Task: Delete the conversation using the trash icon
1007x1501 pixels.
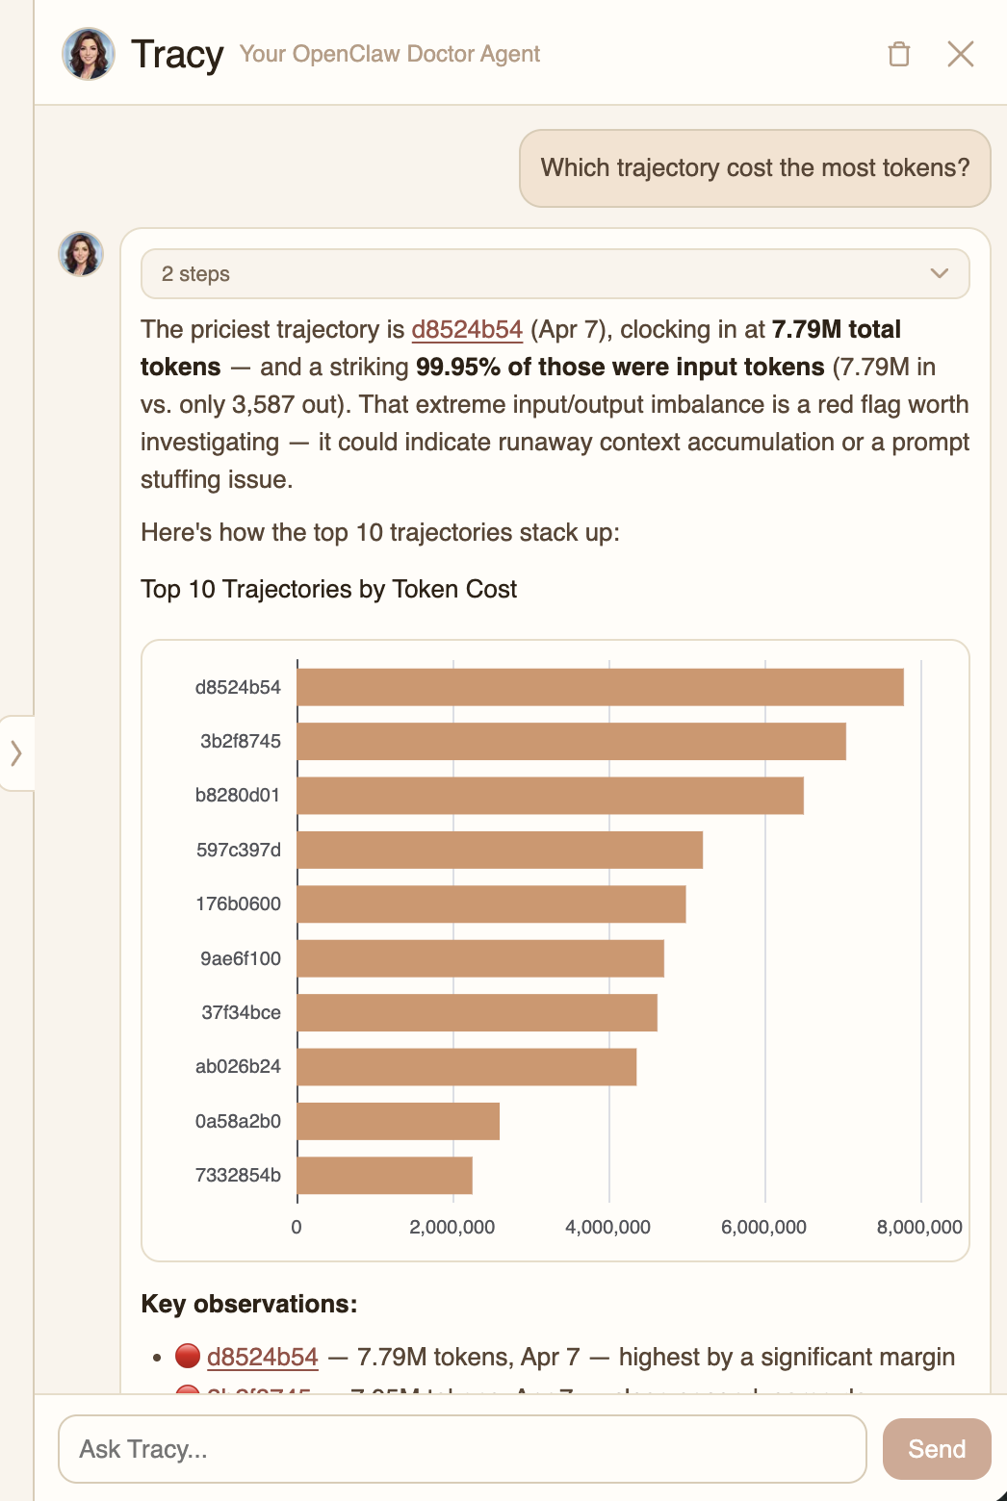Action: coord(901,55)
